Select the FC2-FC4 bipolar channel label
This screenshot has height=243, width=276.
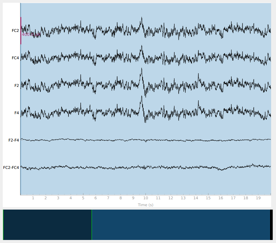pyautogui.click(x=11, y=168)
